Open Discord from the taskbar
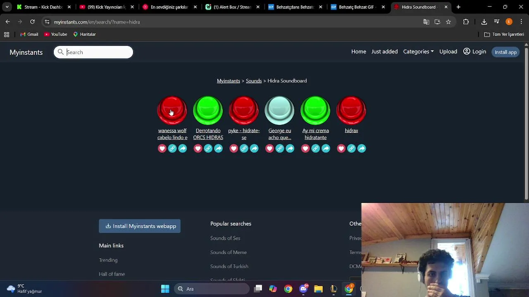The width and height of the screenshot is (529, 297). click(303, 289)
